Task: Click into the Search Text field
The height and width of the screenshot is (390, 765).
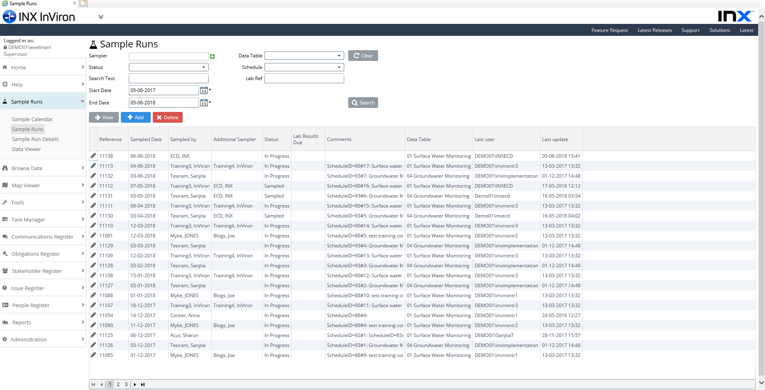Action: tap(168, 78)
